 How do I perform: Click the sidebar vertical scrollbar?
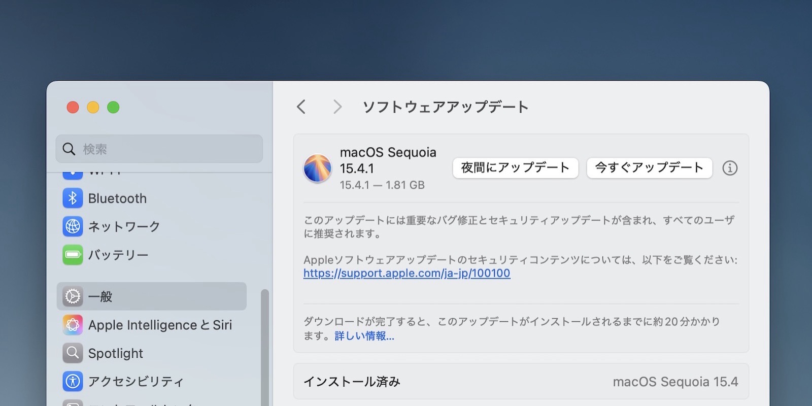pyautogui.click(x=264, y=345)
